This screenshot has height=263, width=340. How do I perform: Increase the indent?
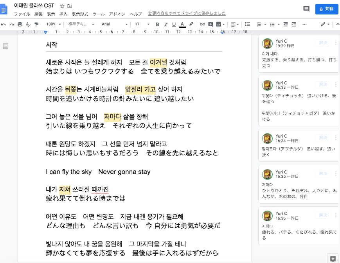[x=294, y=24]
